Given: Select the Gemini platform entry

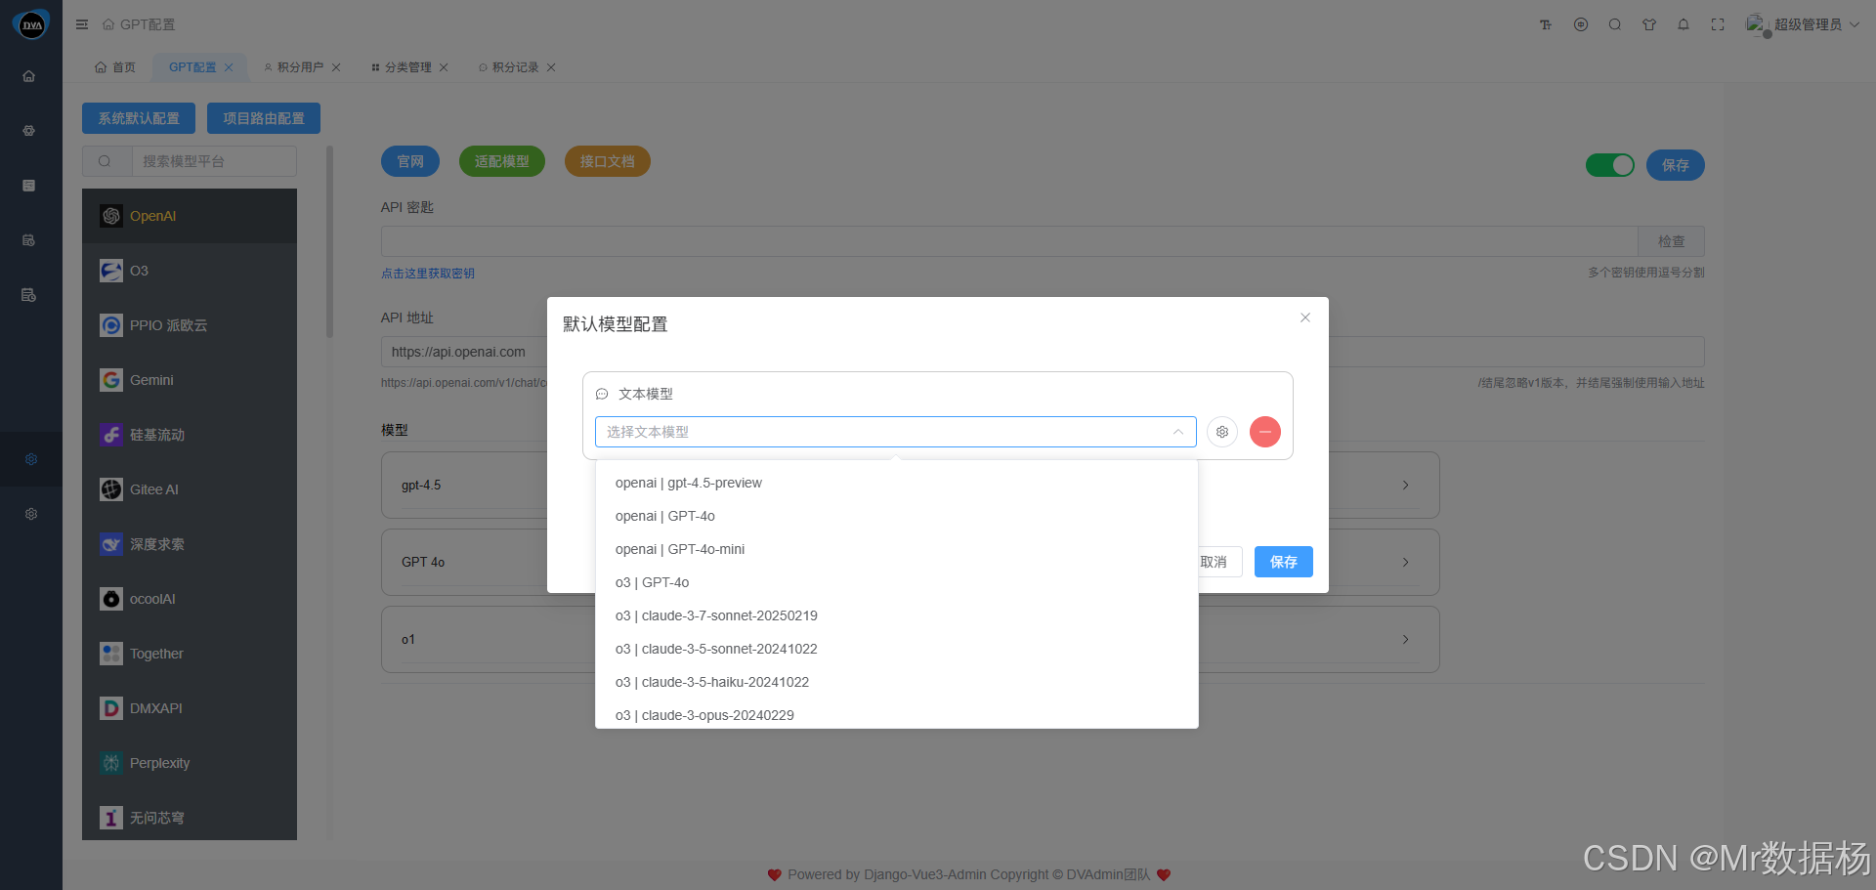Looking at the screenshot, I should point(190,380).
